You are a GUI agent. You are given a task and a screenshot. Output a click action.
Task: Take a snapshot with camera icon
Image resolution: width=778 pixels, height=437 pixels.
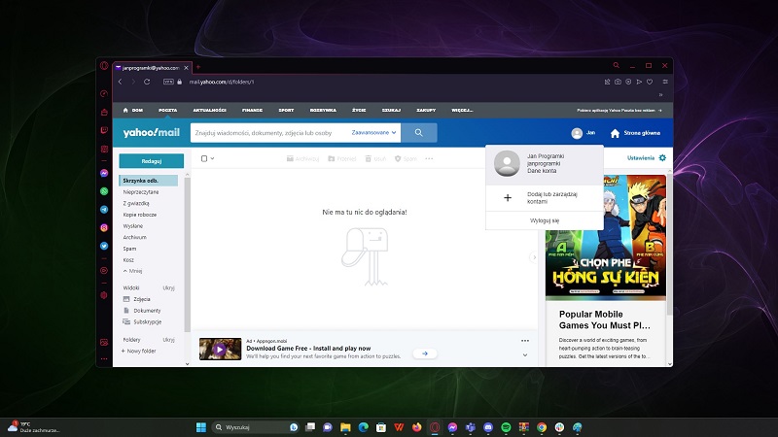click(618, 82)
